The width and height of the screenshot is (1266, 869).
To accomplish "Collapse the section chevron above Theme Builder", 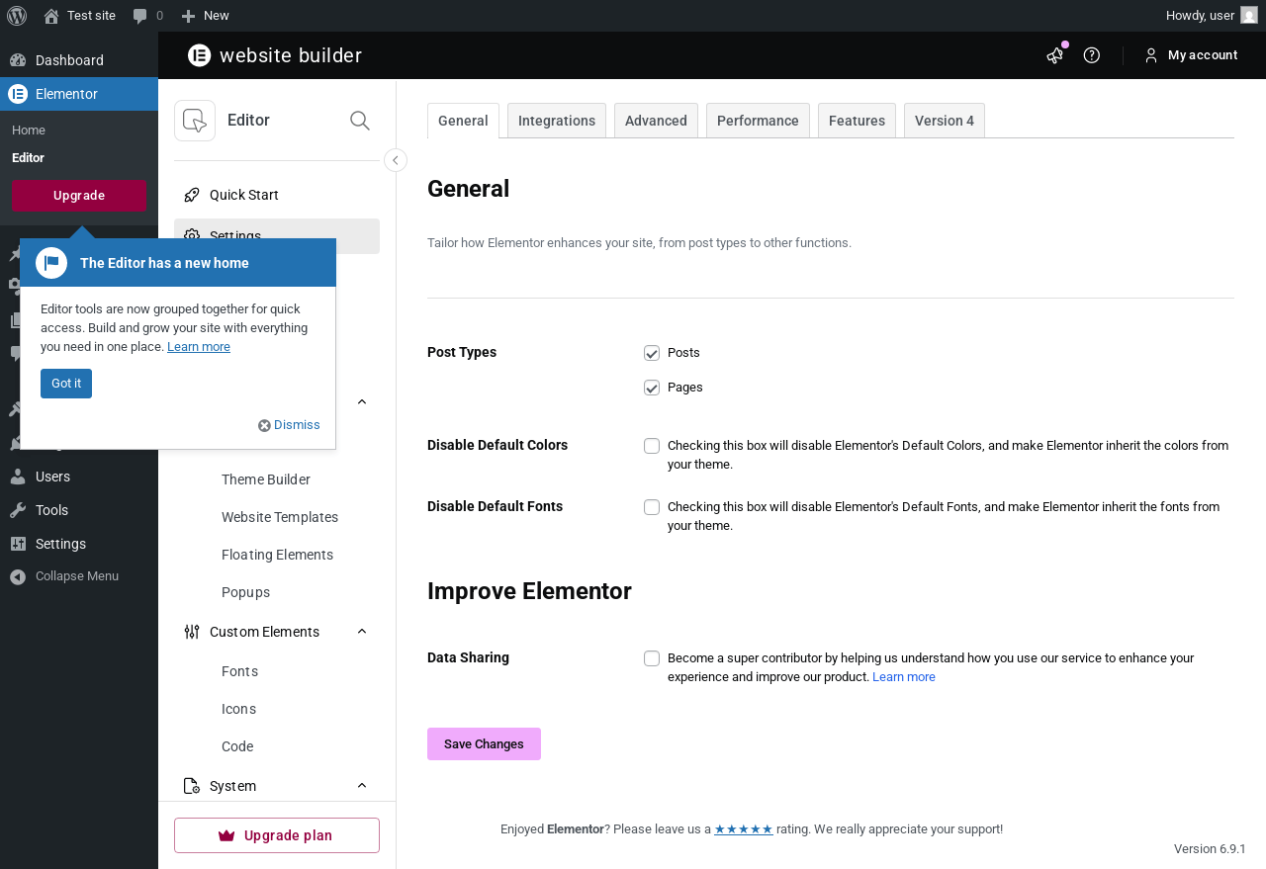I will 362,401.
